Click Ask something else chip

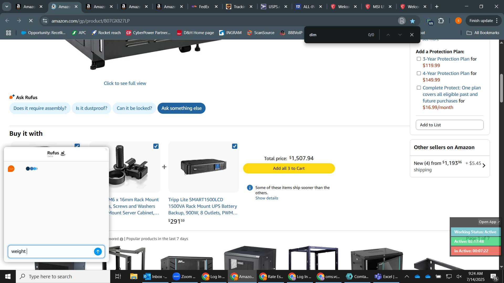(181, 108)
